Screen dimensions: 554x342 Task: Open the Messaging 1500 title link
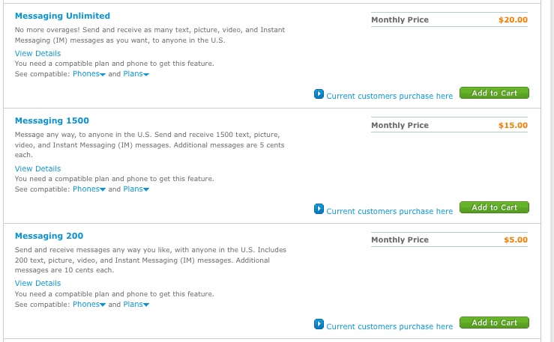52,120
